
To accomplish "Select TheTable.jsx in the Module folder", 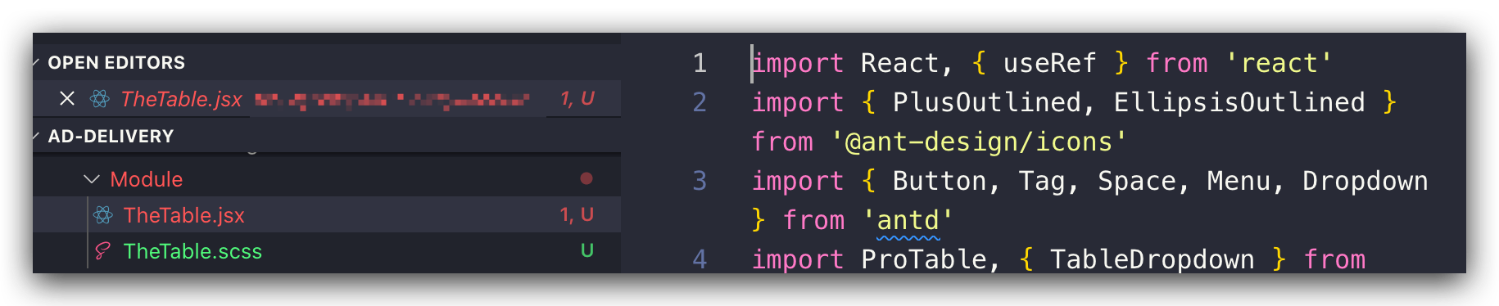I will (184, 215).
